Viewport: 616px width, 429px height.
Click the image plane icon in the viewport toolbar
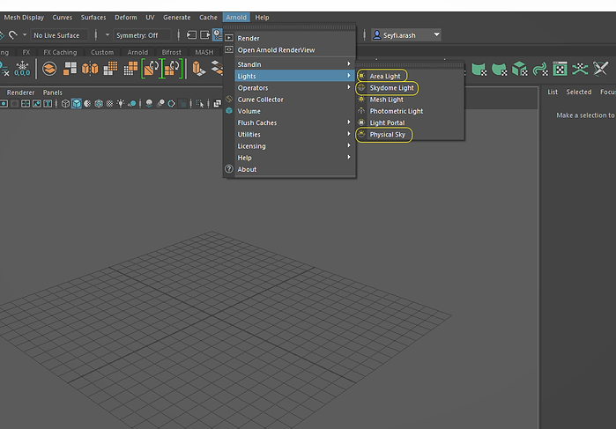pyautogui.click(x=36, y=103)
